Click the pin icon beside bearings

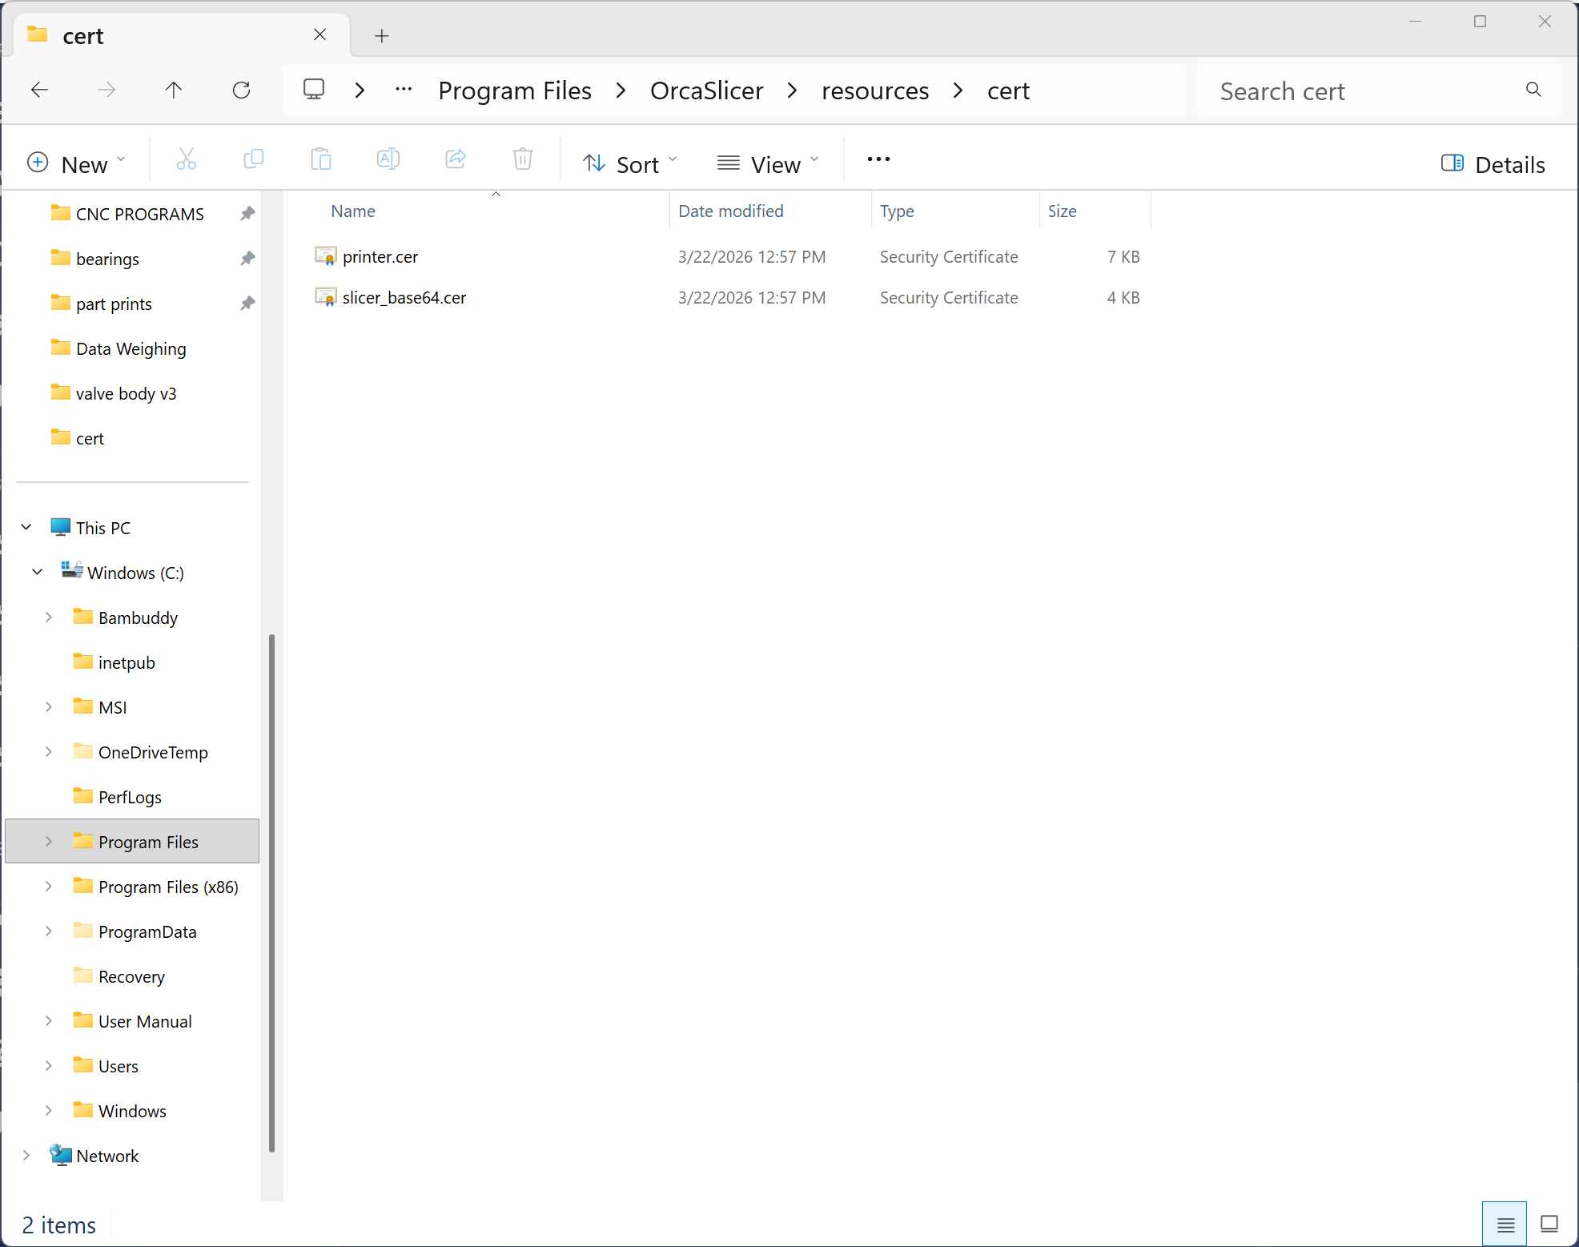pyautogui.click(x=247, y=259)
